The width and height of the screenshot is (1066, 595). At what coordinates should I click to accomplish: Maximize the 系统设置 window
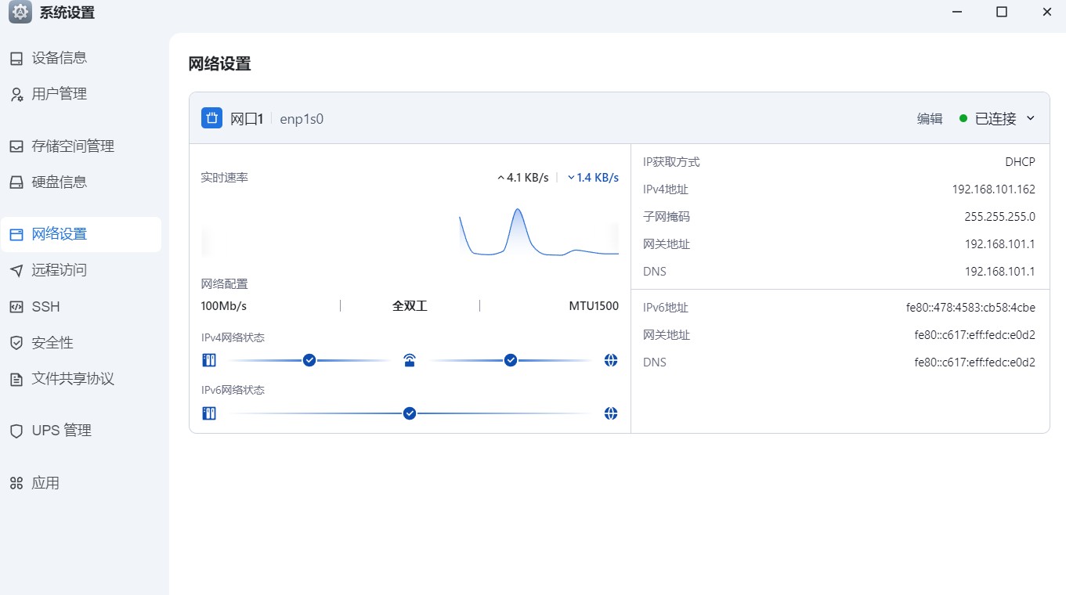tap(1001, 12)
